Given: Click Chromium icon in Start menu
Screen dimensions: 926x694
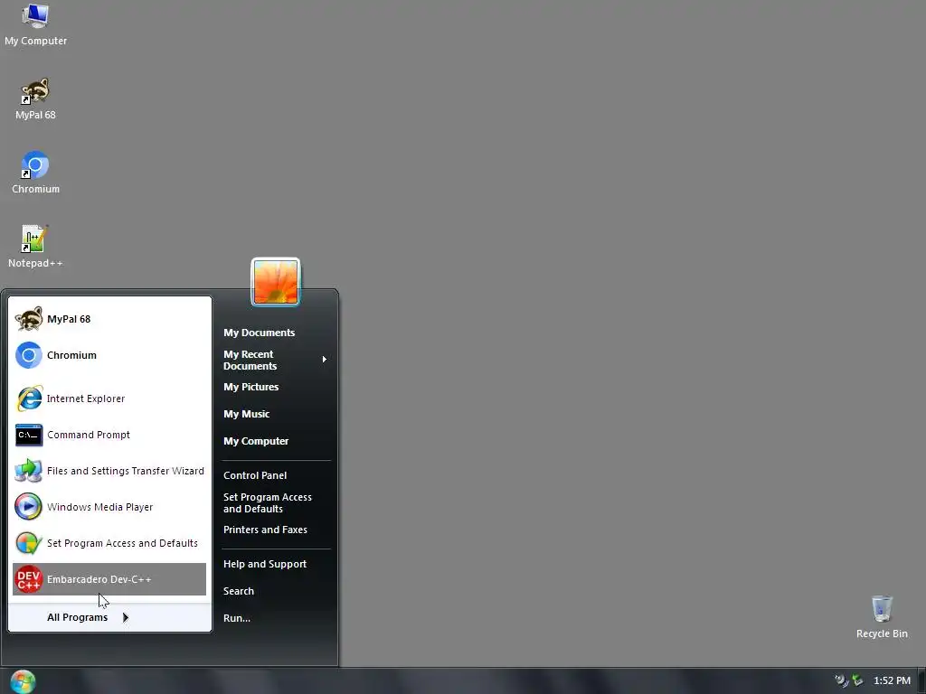Looking at the screenshot, I should pyautogui.click(x=28, y=355).
